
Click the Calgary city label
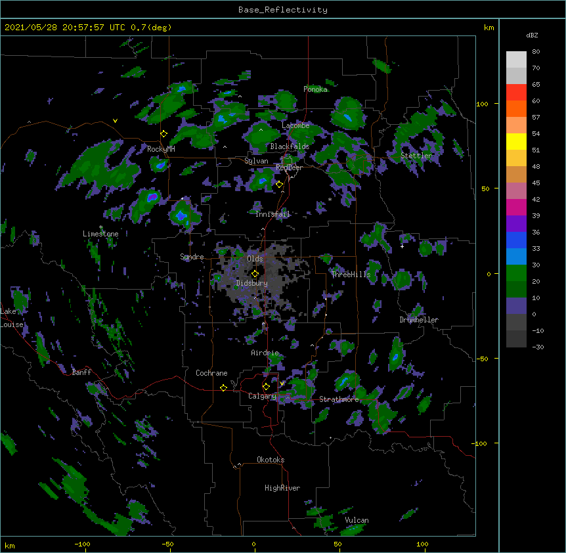(x=263, y=396)
